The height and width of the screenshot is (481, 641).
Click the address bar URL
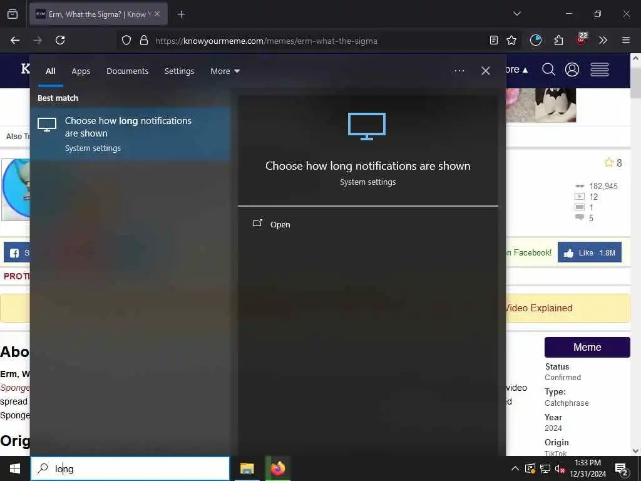pos(266,41)
